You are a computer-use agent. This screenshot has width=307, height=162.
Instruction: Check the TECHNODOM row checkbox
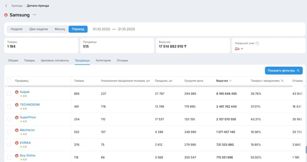click(x=9, y=107)
